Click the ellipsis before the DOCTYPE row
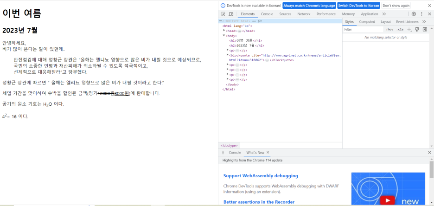This screenshot has width=434, height=206. 220,21
